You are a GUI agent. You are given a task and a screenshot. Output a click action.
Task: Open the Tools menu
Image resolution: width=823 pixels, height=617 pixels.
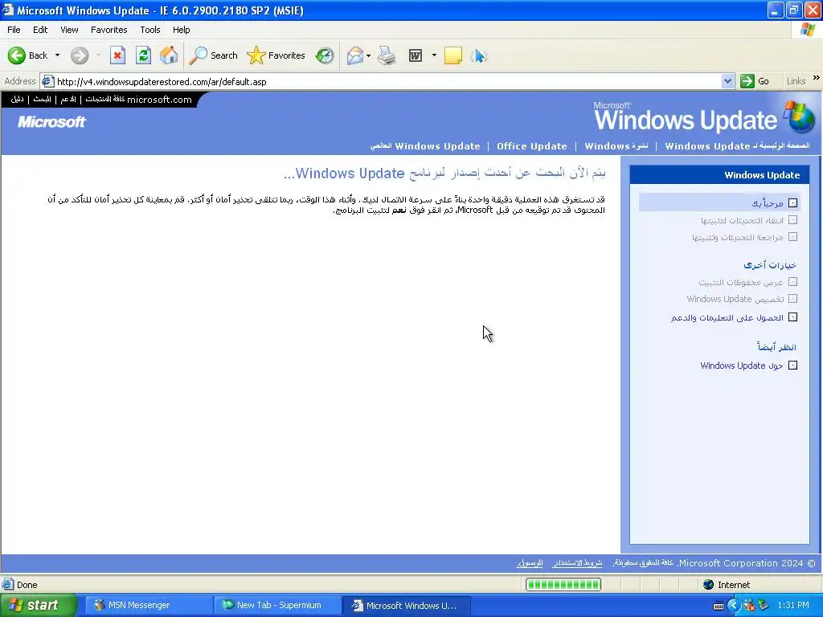[x=149, y=30]
